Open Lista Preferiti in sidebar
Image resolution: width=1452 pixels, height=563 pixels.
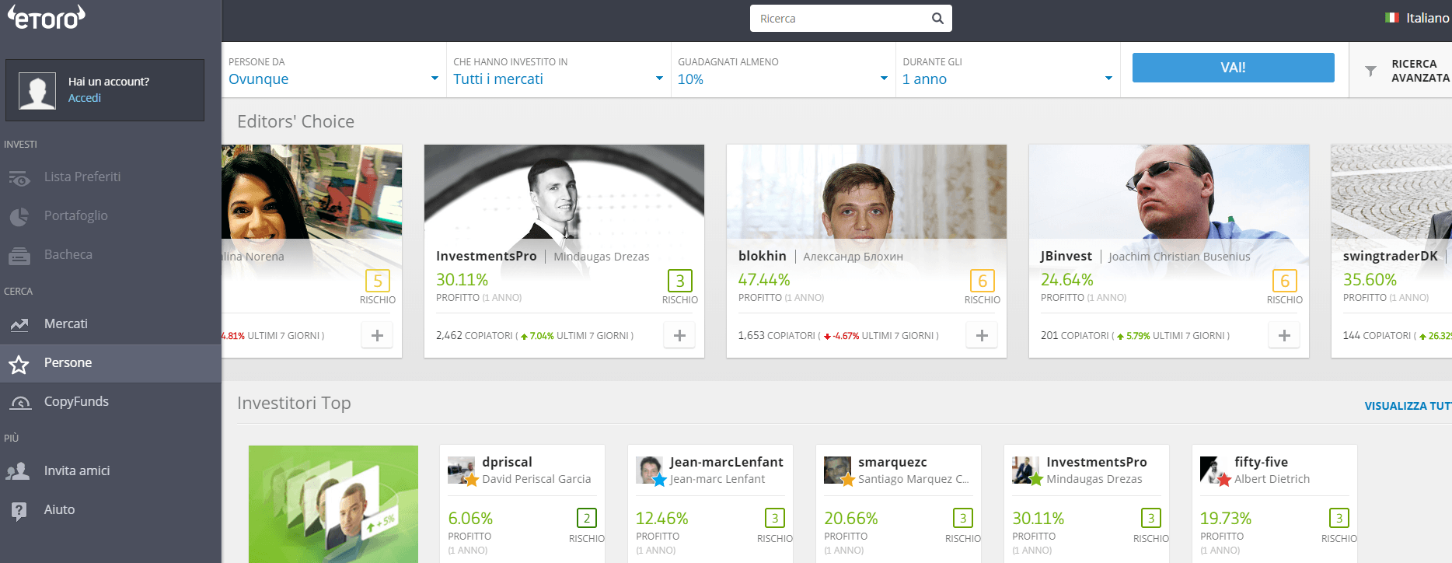click(x=110, y=177)
